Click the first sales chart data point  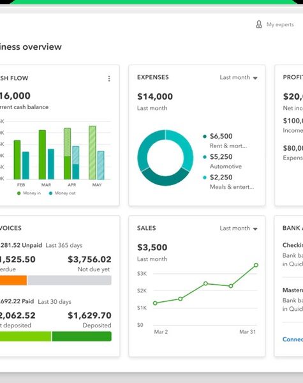[x=155, y=303]
